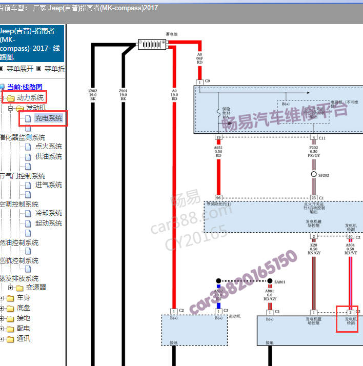The image size is (363, 366).
Task: Select the 蒸发排放系统 tree entry
Action: (x=19, y=278)
